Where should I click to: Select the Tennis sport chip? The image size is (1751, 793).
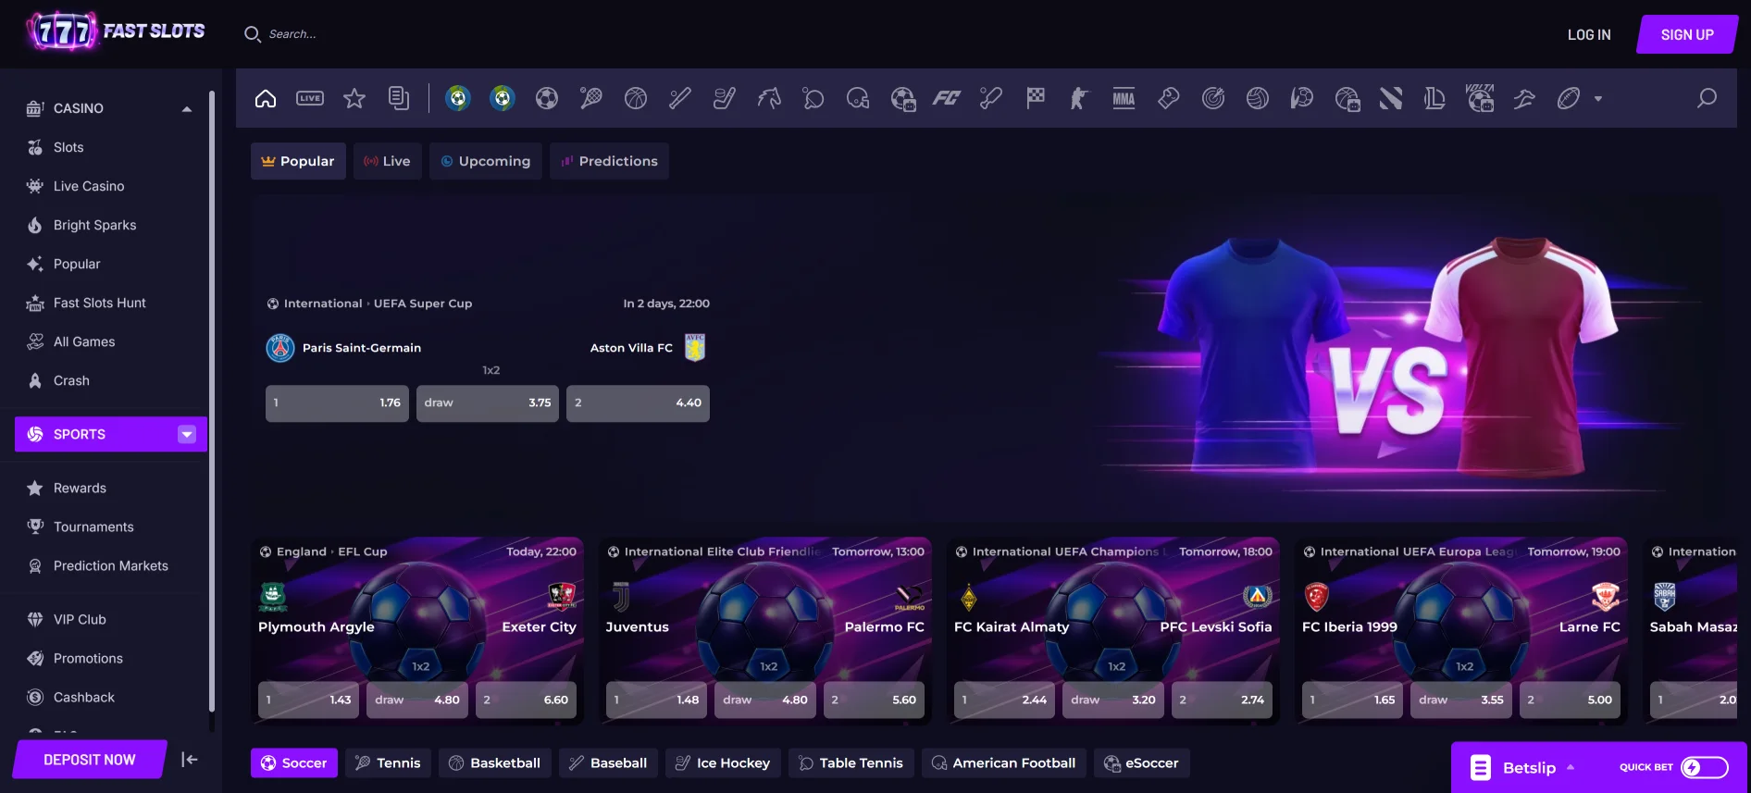coord(389,763)
